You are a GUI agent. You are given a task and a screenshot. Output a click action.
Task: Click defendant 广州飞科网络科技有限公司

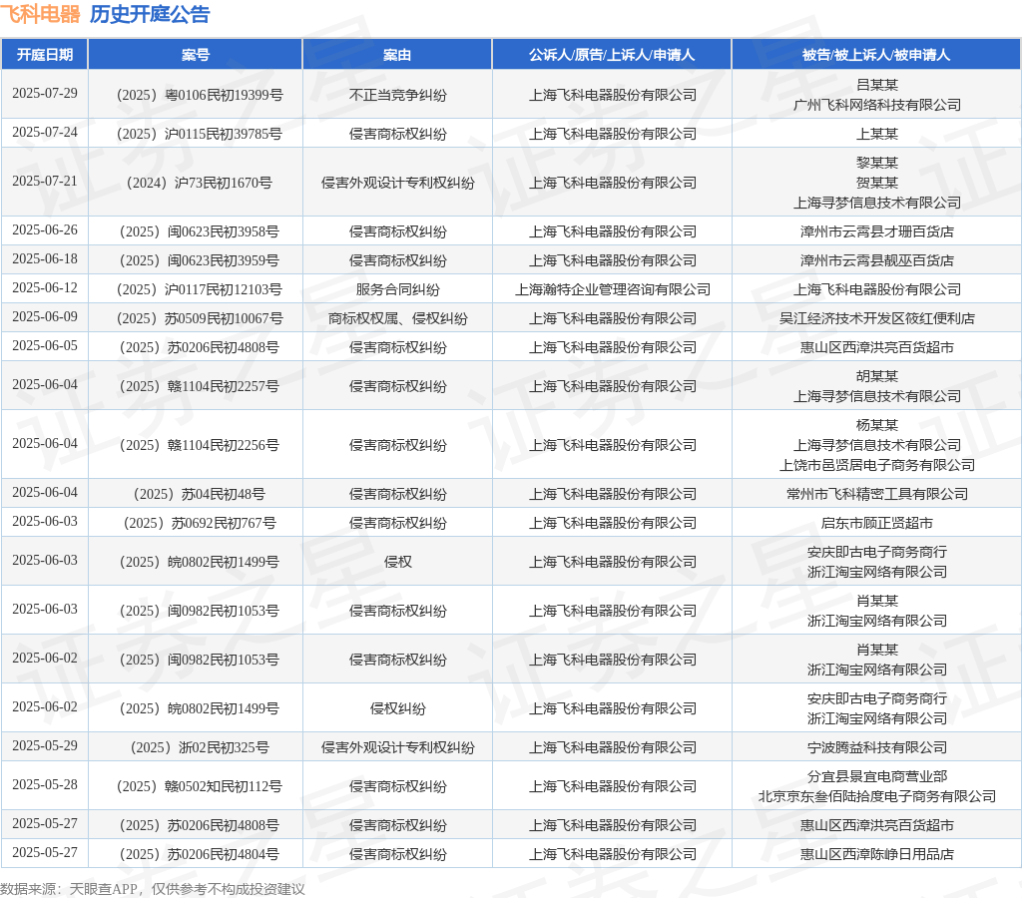coord(876,105)
